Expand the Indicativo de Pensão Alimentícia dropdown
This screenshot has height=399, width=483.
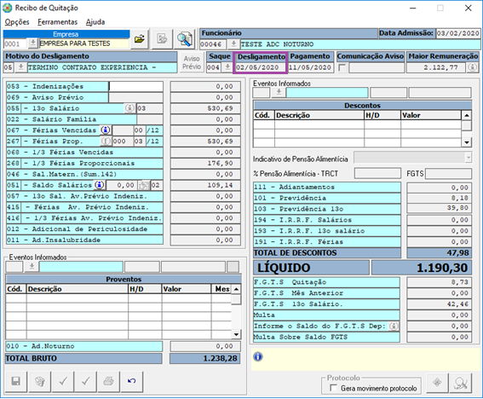(x=469, y=158)
